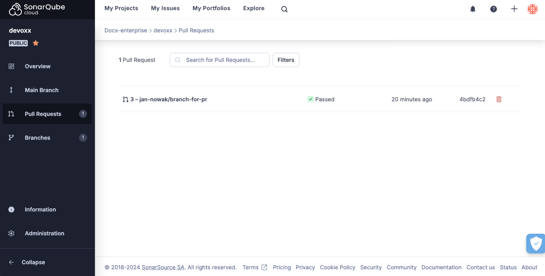Viewport: 545px width, 276px height.
Task: Collapse the left sidebar
Action: click(x=33, y=262)
